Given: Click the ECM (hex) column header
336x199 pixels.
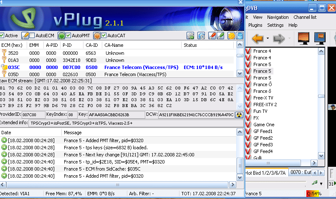Looking at the screenshot, I should tap(13, 45).
